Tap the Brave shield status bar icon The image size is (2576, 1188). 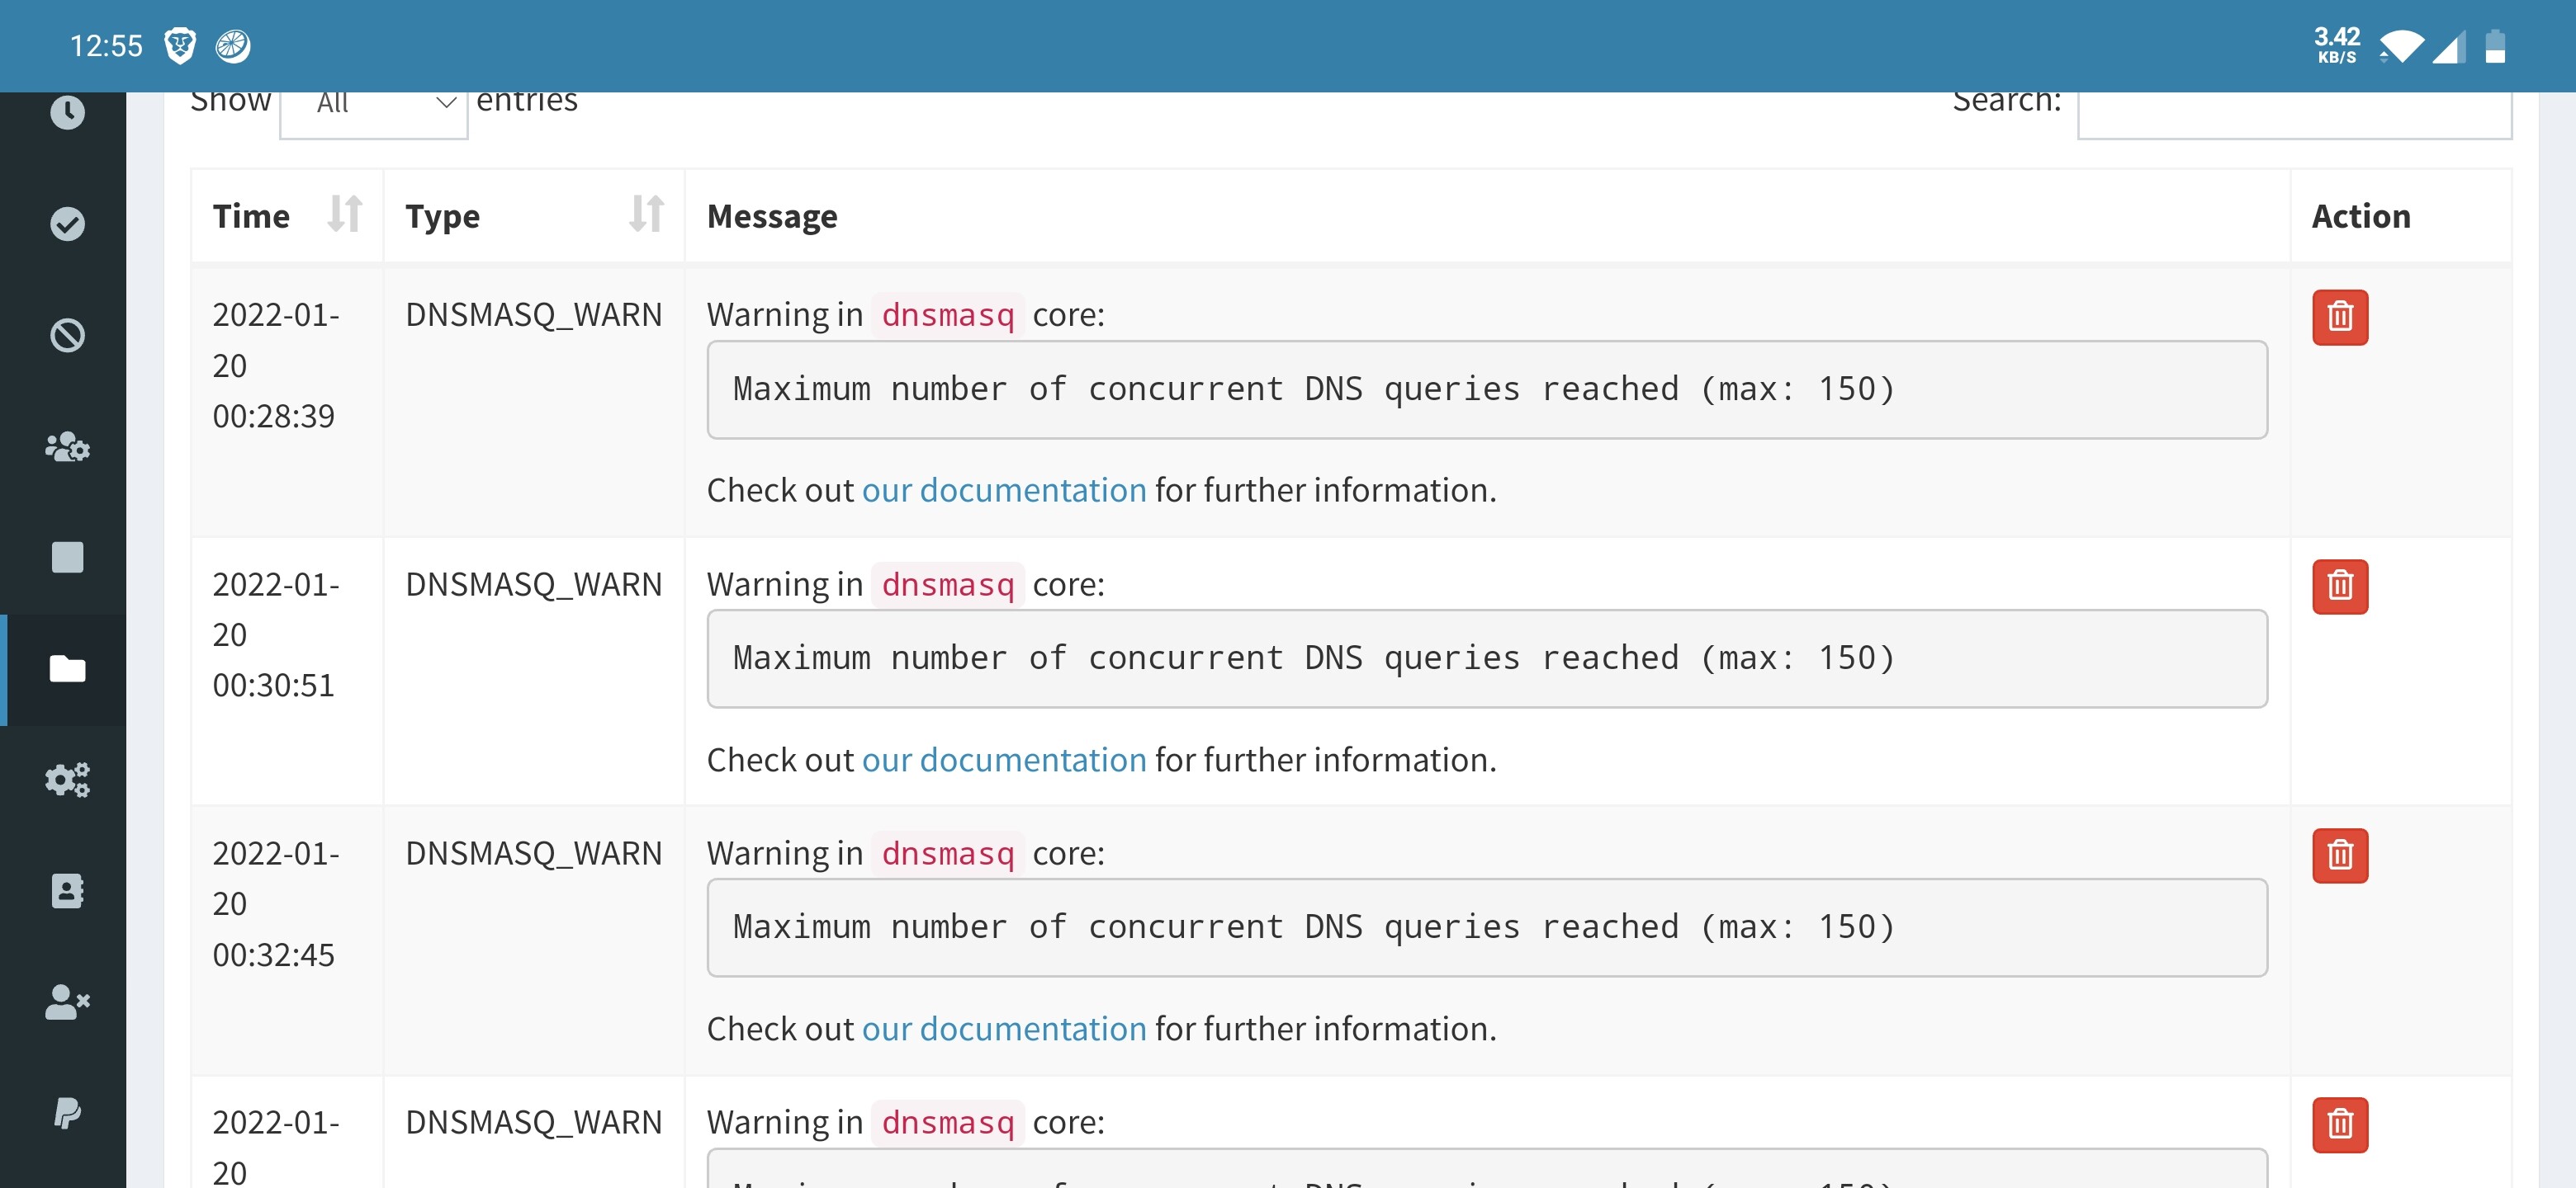pyautogui.click(x=180, y=46)
